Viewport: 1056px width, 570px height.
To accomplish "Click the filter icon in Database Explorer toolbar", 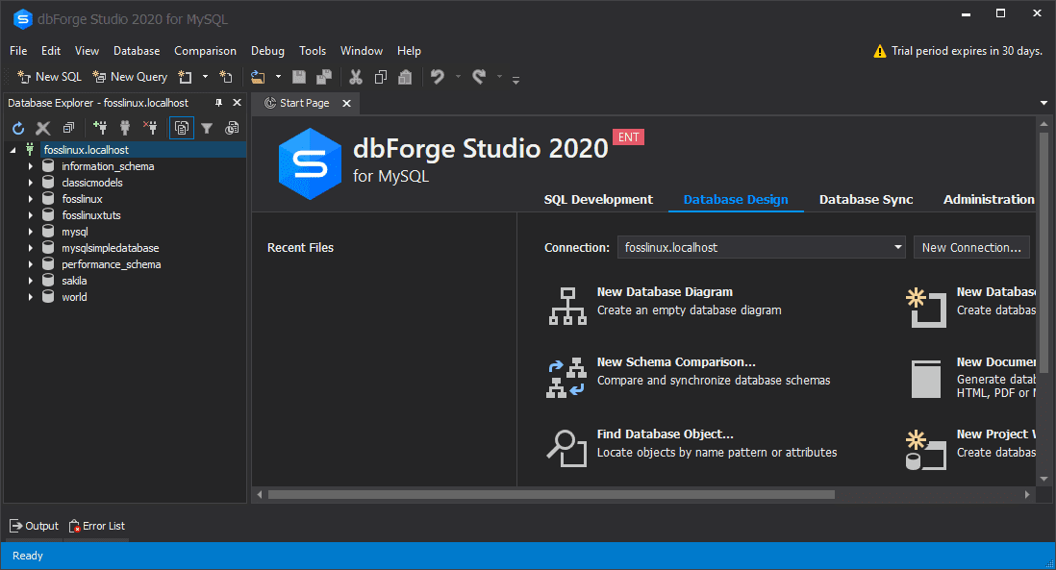I will click(206, 127).
